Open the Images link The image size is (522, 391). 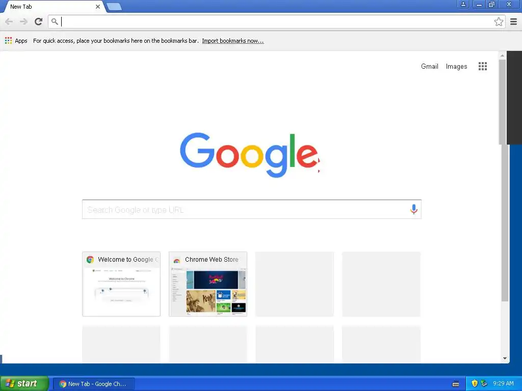click(x=456, y=67)
